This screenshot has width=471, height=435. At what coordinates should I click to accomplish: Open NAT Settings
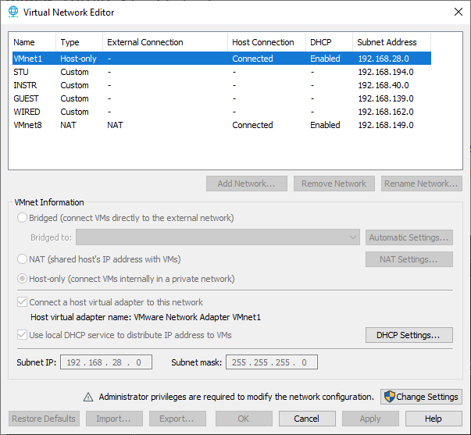point(409,259)
